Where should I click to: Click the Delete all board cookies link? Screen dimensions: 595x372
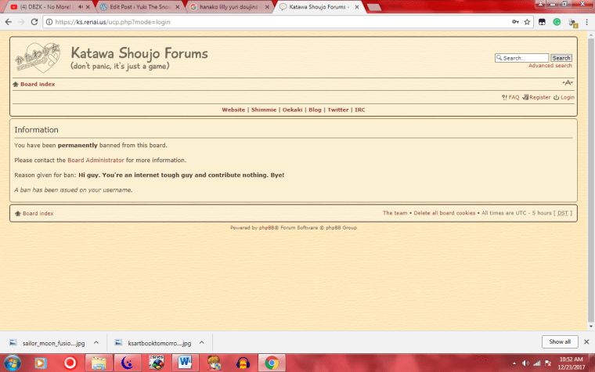pyautogui.click(x=444, y=213)
